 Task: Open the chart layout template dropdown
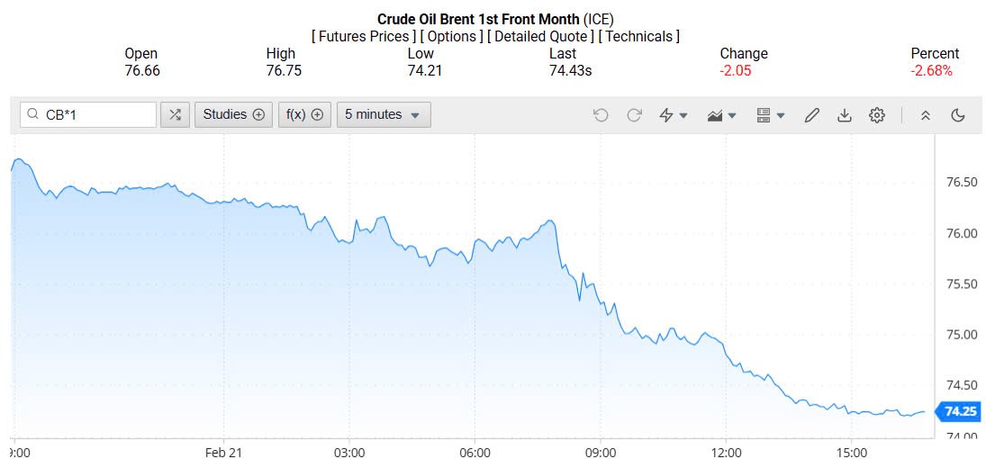[771, 115]
